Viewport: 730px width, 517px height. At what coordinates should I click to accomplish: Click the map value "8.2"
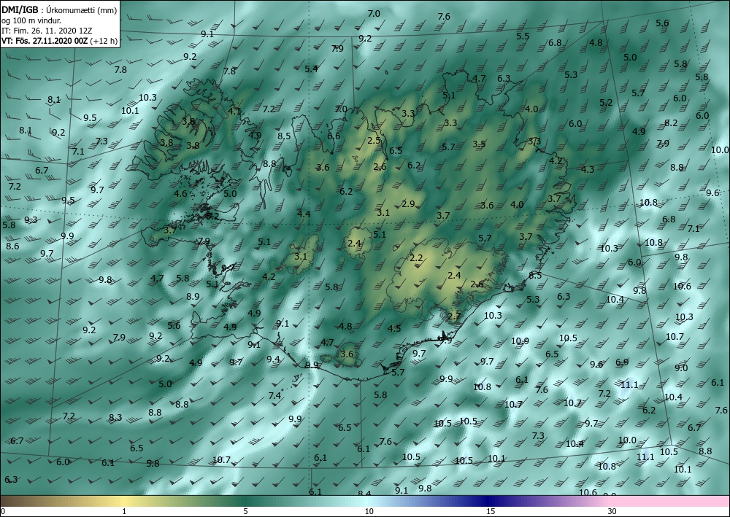[x=671, y=123]
